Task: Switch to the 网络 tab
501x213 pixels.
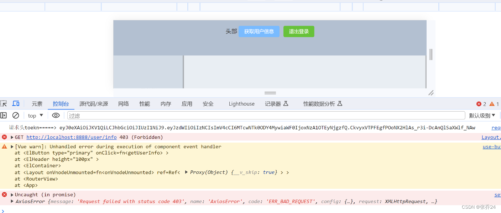Action: [123, 103]
